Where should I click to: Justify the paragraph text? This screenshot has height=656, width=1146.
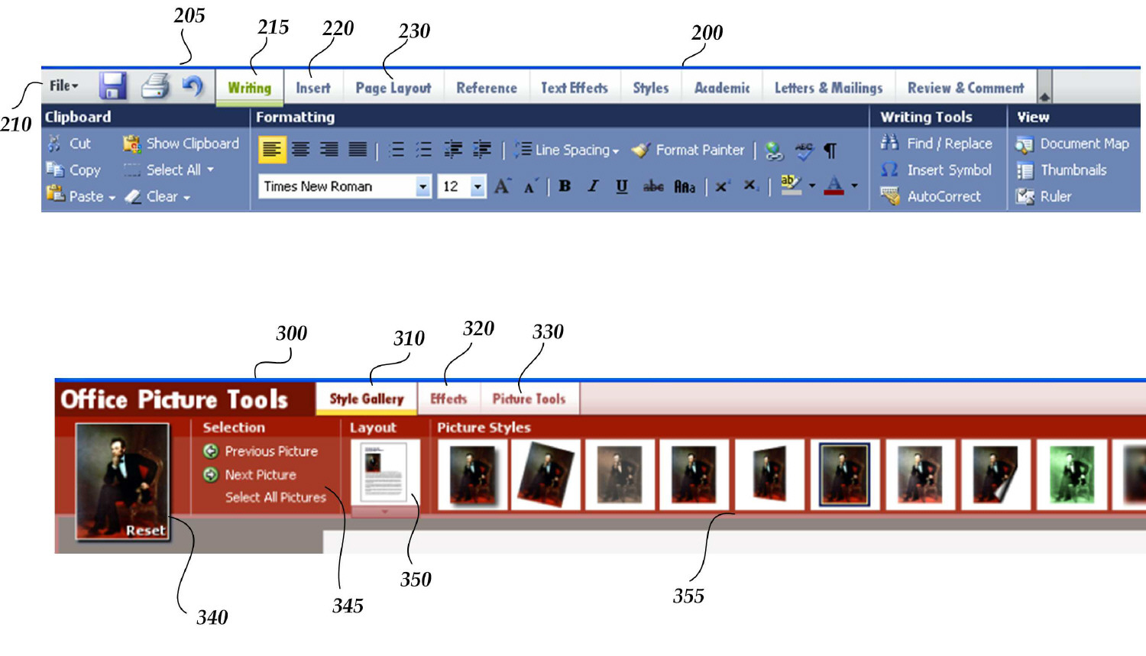[x=358, y=150]
